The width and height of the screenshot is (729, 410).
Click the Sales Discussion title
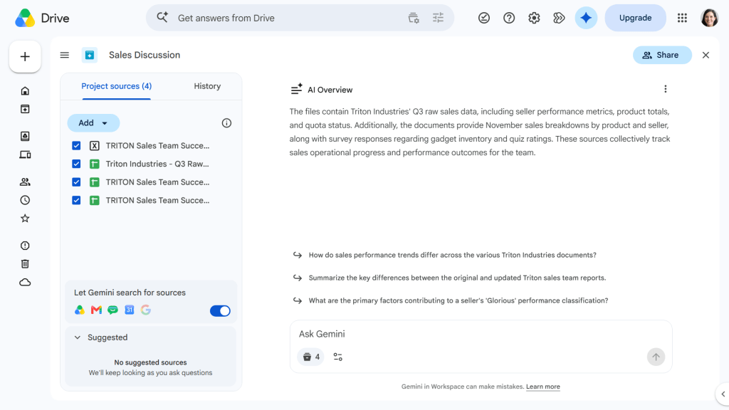pos(145,55)
